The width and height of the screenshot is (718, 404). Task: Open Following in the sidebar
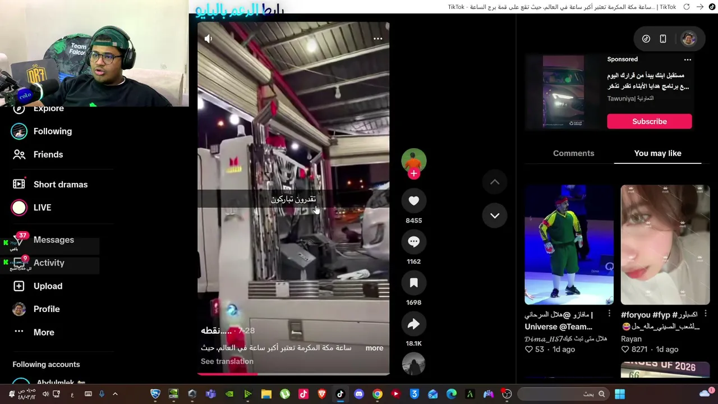point(53,131)
